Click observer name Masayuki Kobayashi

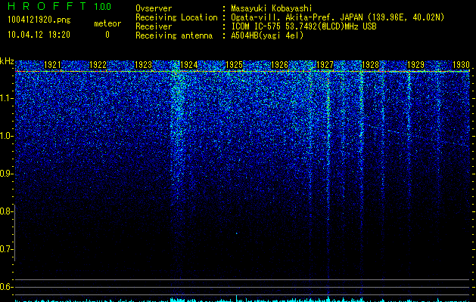tap(272, 8)
